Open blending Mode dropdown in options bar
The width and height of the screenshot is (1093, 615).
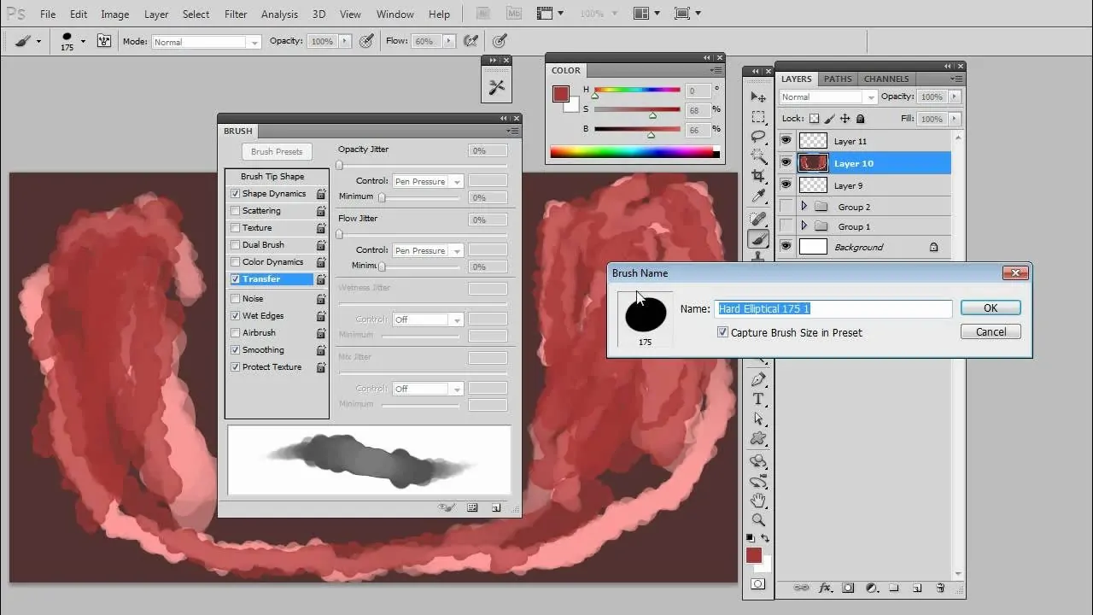pos(207,42)
